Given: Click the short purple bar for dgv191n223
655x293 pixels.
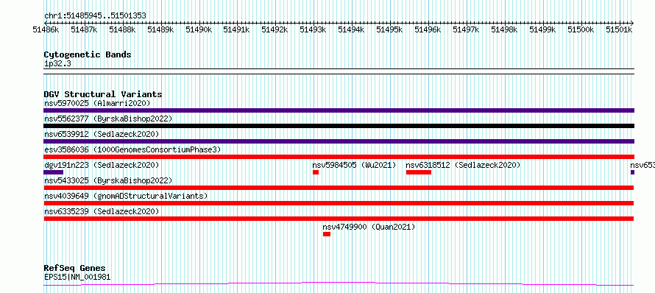Looking at the screenshot, I should (53, 172).
